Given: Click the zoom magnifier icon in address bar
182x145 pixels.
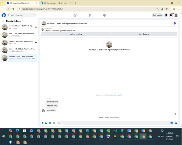Looking at the screenshot, I should (157, 9).
